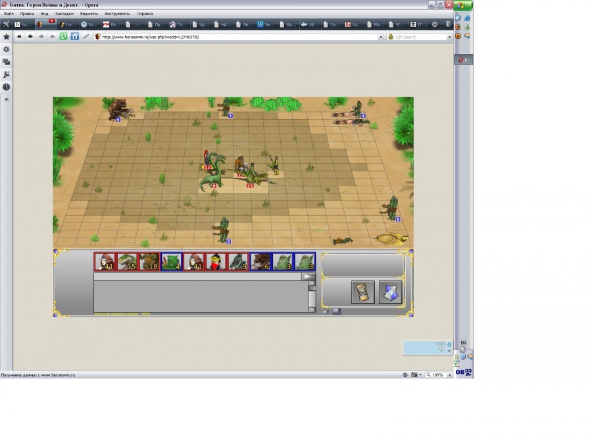Go forward one page
Viewport: 592px width, 439px height.
[41, 37]
